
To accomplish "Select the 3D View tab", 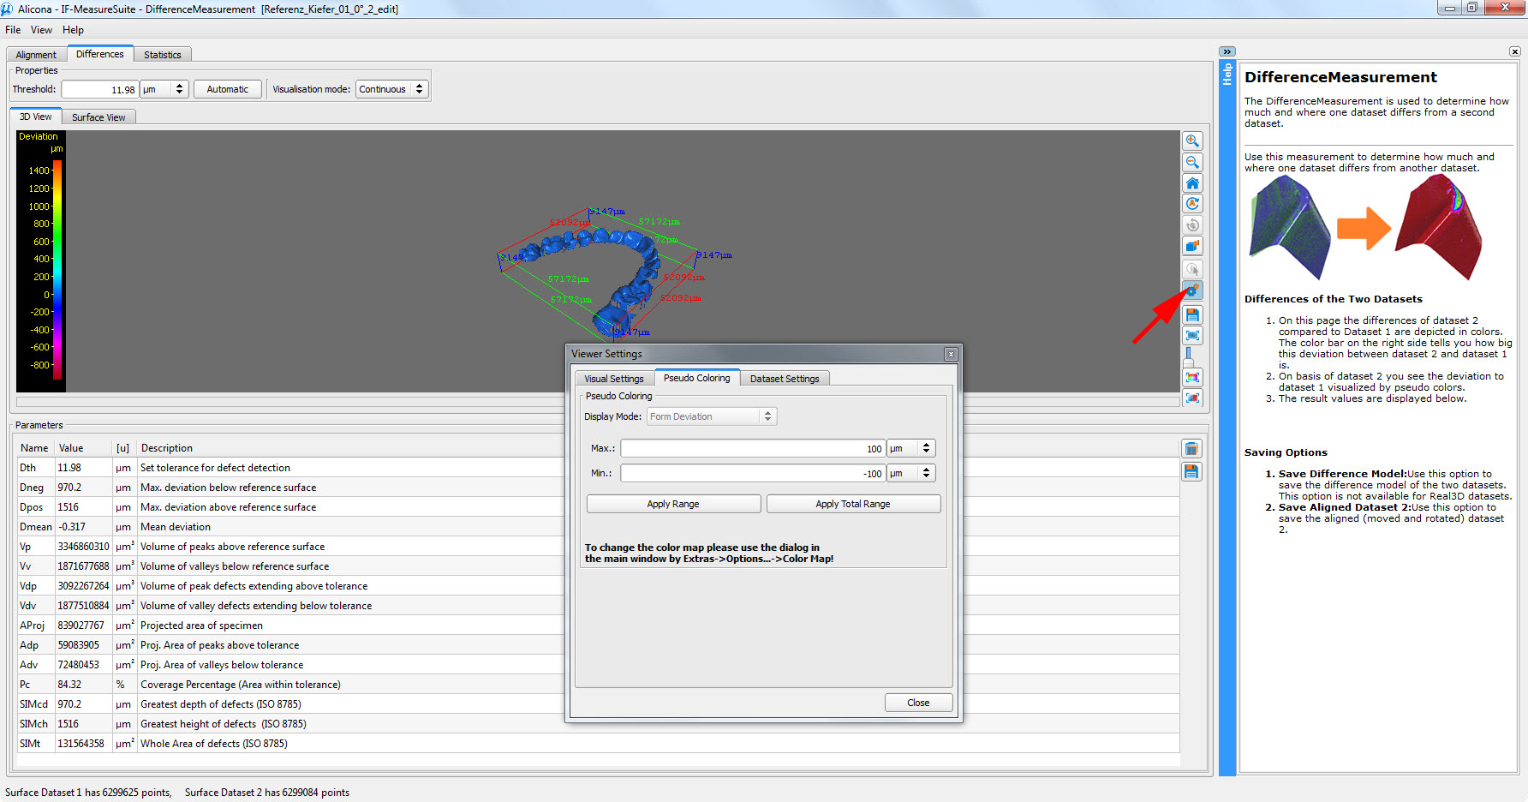I will click(x=36, y=117).
